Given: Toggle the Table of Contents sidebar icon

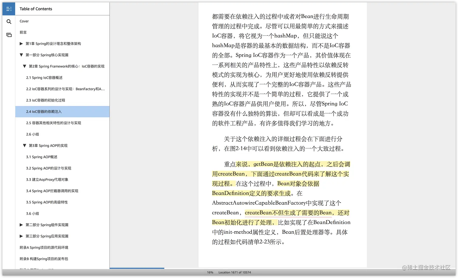Looking at the screenshot, I should [x=9, y=9].
